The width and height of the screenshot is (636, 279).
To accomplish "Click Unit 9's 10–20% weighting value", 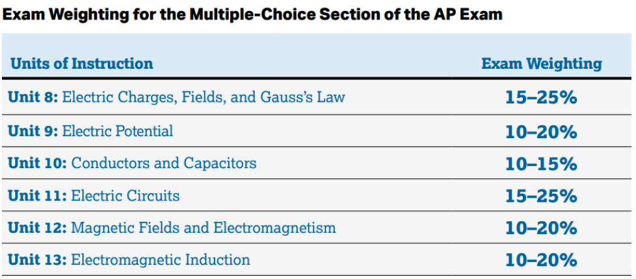I will click(541, 132).
